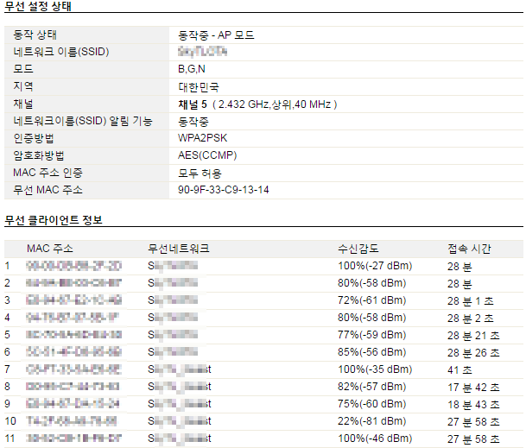Click the 대한민국 region value
526x448 pixels.
point(199,87)
